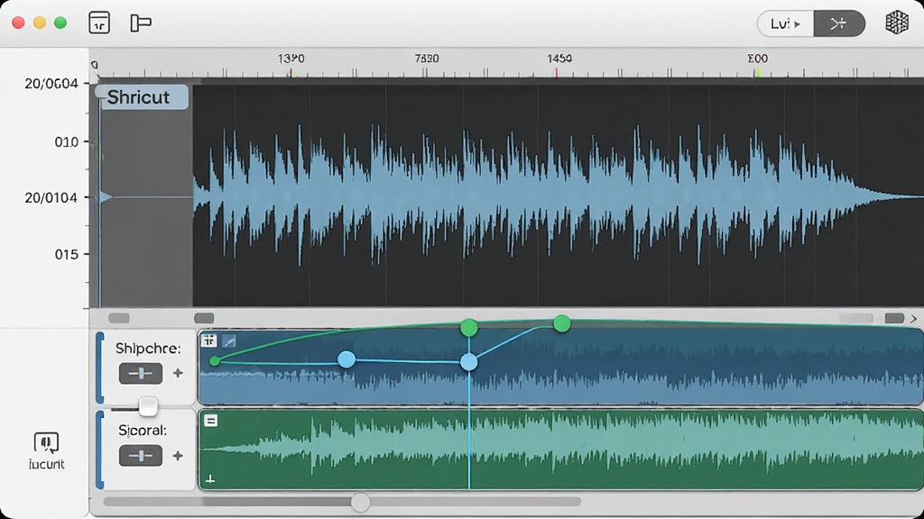Click the first gray handle on the overview bar
Screen dimensions: 924x519
(x=118, y=318)
